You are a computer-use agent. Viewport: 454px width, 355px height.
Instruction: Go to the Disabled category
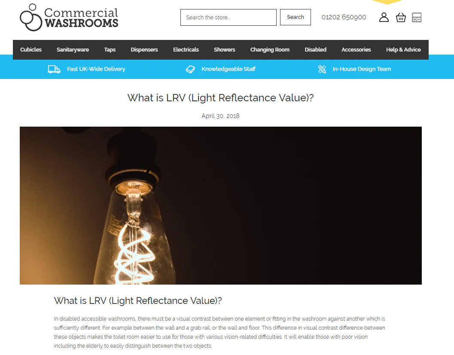coord(315,50)
